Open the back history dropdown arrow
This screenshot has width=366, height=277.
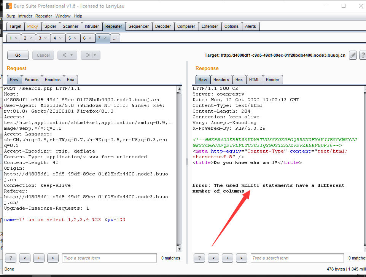pos(72,55)
